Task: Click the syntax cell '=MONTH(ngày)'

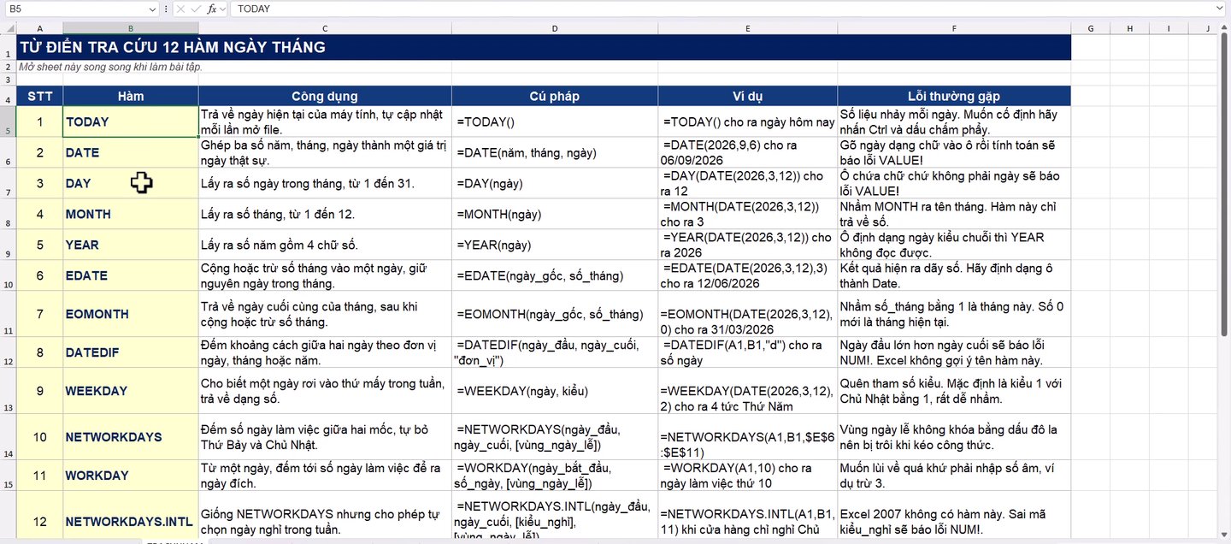Action: click(555, 214)
